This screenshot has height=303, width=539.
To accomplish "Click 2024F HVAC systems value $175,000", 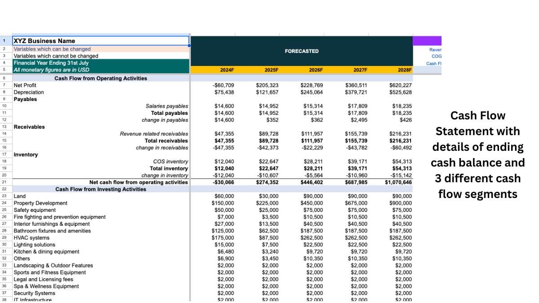I will pos(223,238).
